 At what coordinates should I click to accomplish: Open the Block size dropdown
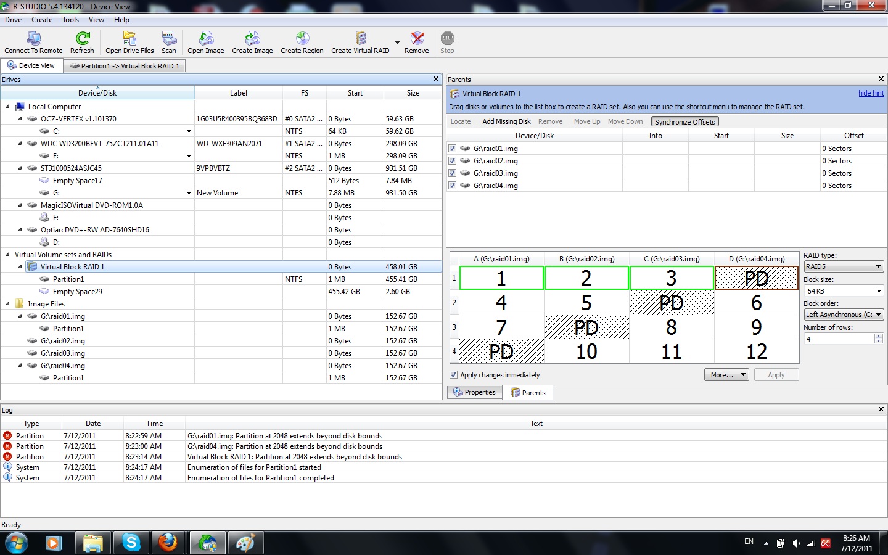pos(844,290)
